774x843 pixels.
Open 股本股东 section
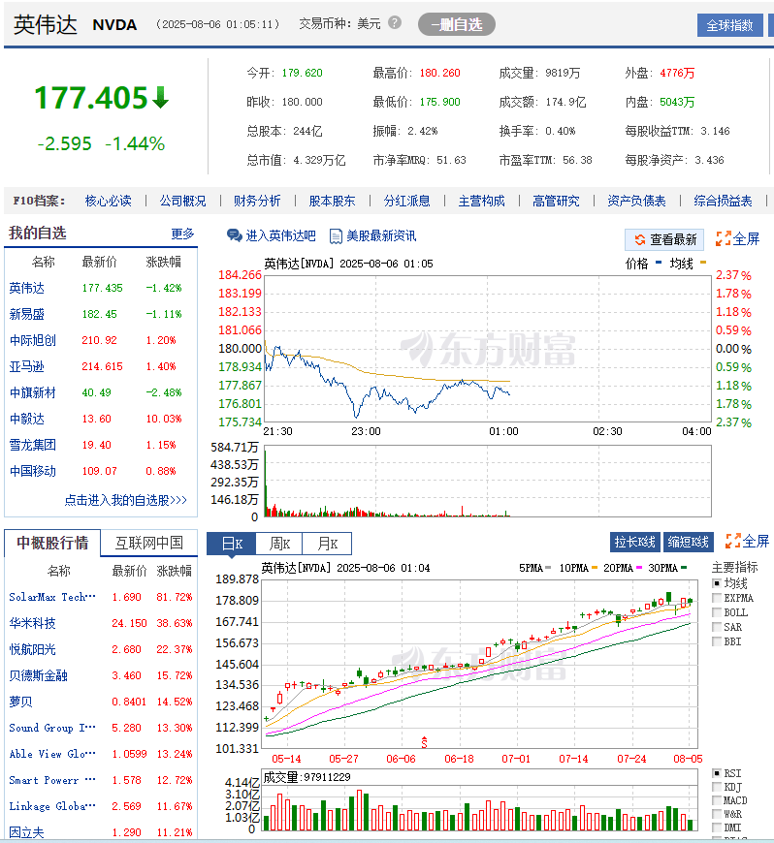(x=332, y=202)
